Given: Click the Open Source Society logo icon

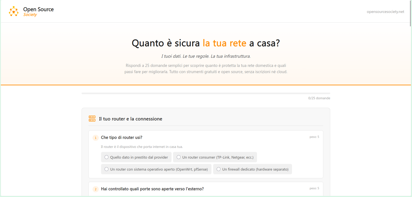Looking at the screenshot, I should click(x=13, y=11).
